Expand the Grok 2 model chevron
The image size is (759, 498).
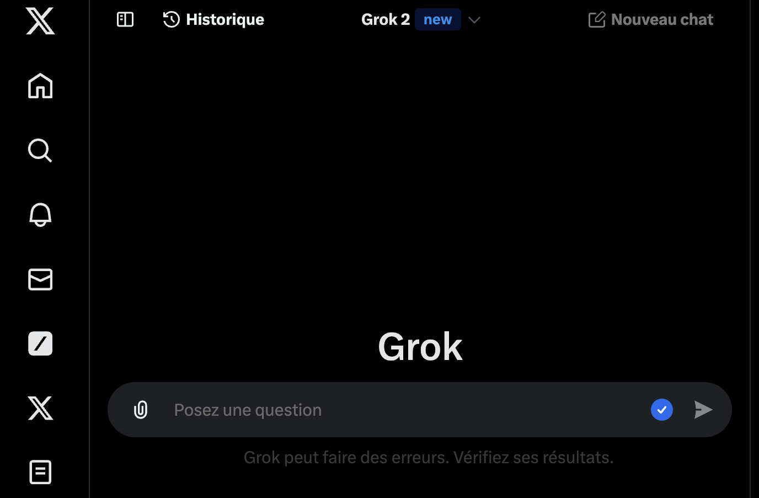[x=474, y=20]
